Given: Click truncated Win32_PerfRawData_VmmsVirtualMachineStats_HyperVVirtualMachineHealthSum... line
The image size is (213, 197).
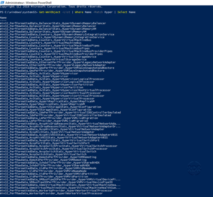Looking at the screenshot, I should (60, 188).
